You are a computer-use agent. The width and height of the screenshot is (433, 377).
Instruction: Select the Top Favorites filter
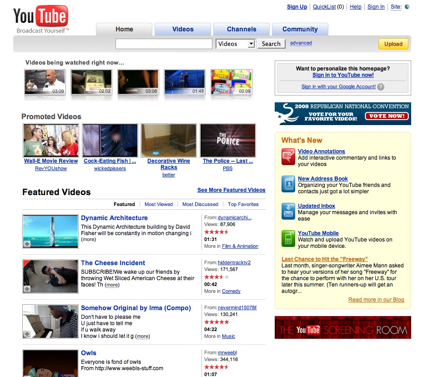243,204
